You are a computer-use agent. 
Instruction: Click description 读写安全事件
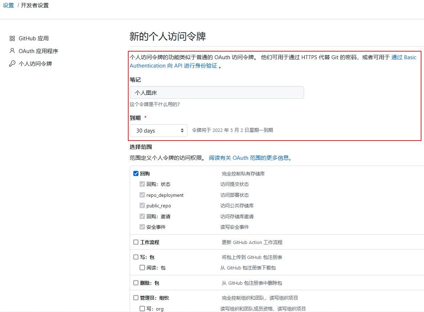pos(234,227)
